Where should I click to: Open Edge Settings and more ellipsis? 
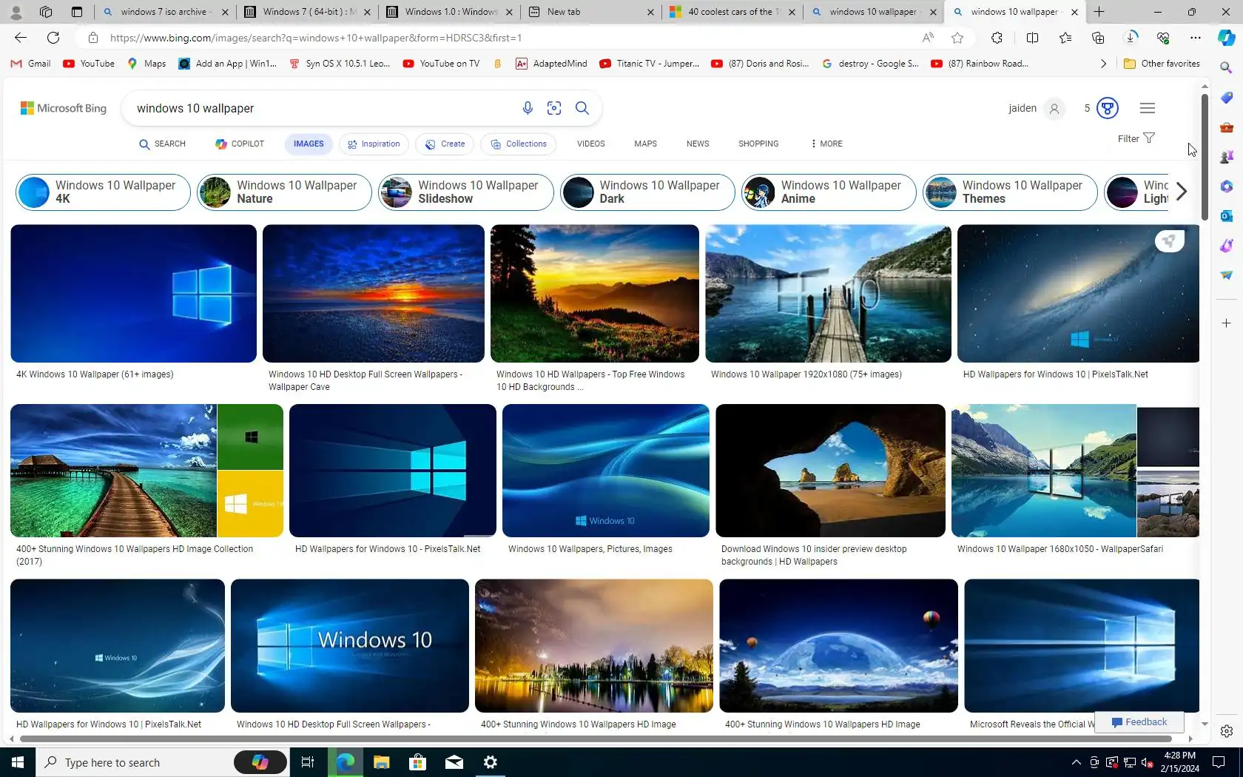[x=1196, y=38]
